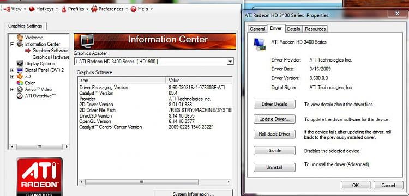This screenshot has width=409, height=196.
Task: Select Digital Panel (DVI) 2 item
Action: [44, 70]
